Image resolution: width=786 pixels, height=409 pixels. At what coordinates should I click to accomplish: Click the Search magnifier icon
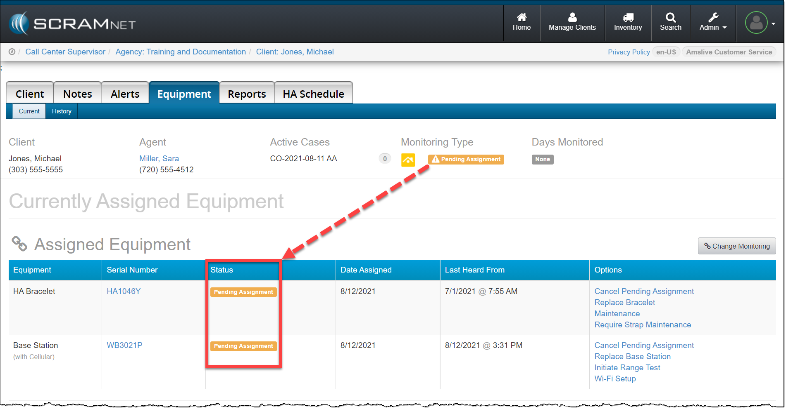tap(670, 17)
